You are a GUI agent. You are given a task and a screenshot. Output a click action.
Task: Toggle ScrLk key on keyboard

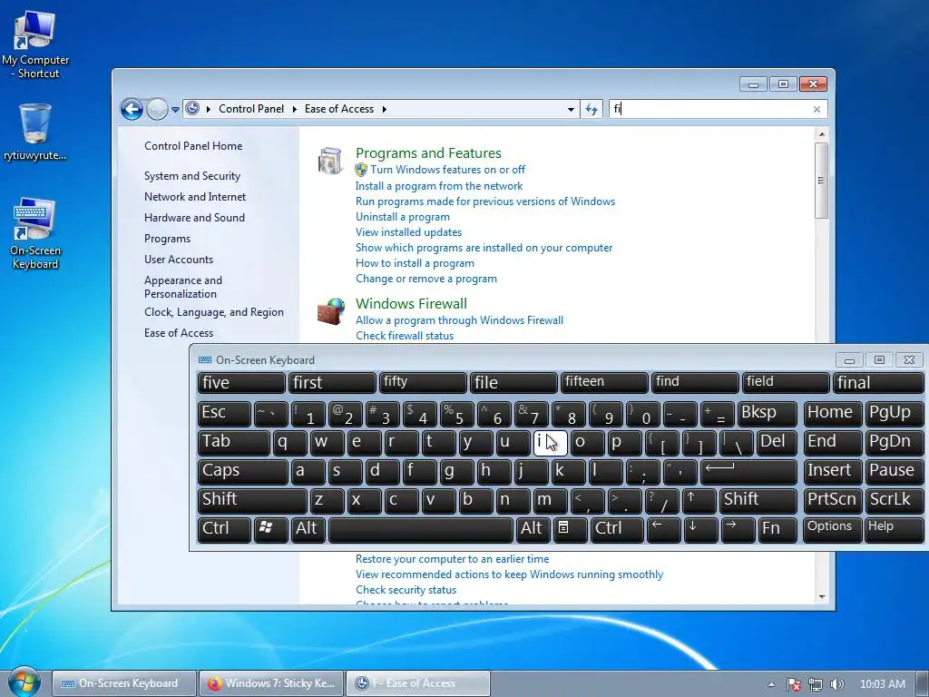(x=894, y=501)
